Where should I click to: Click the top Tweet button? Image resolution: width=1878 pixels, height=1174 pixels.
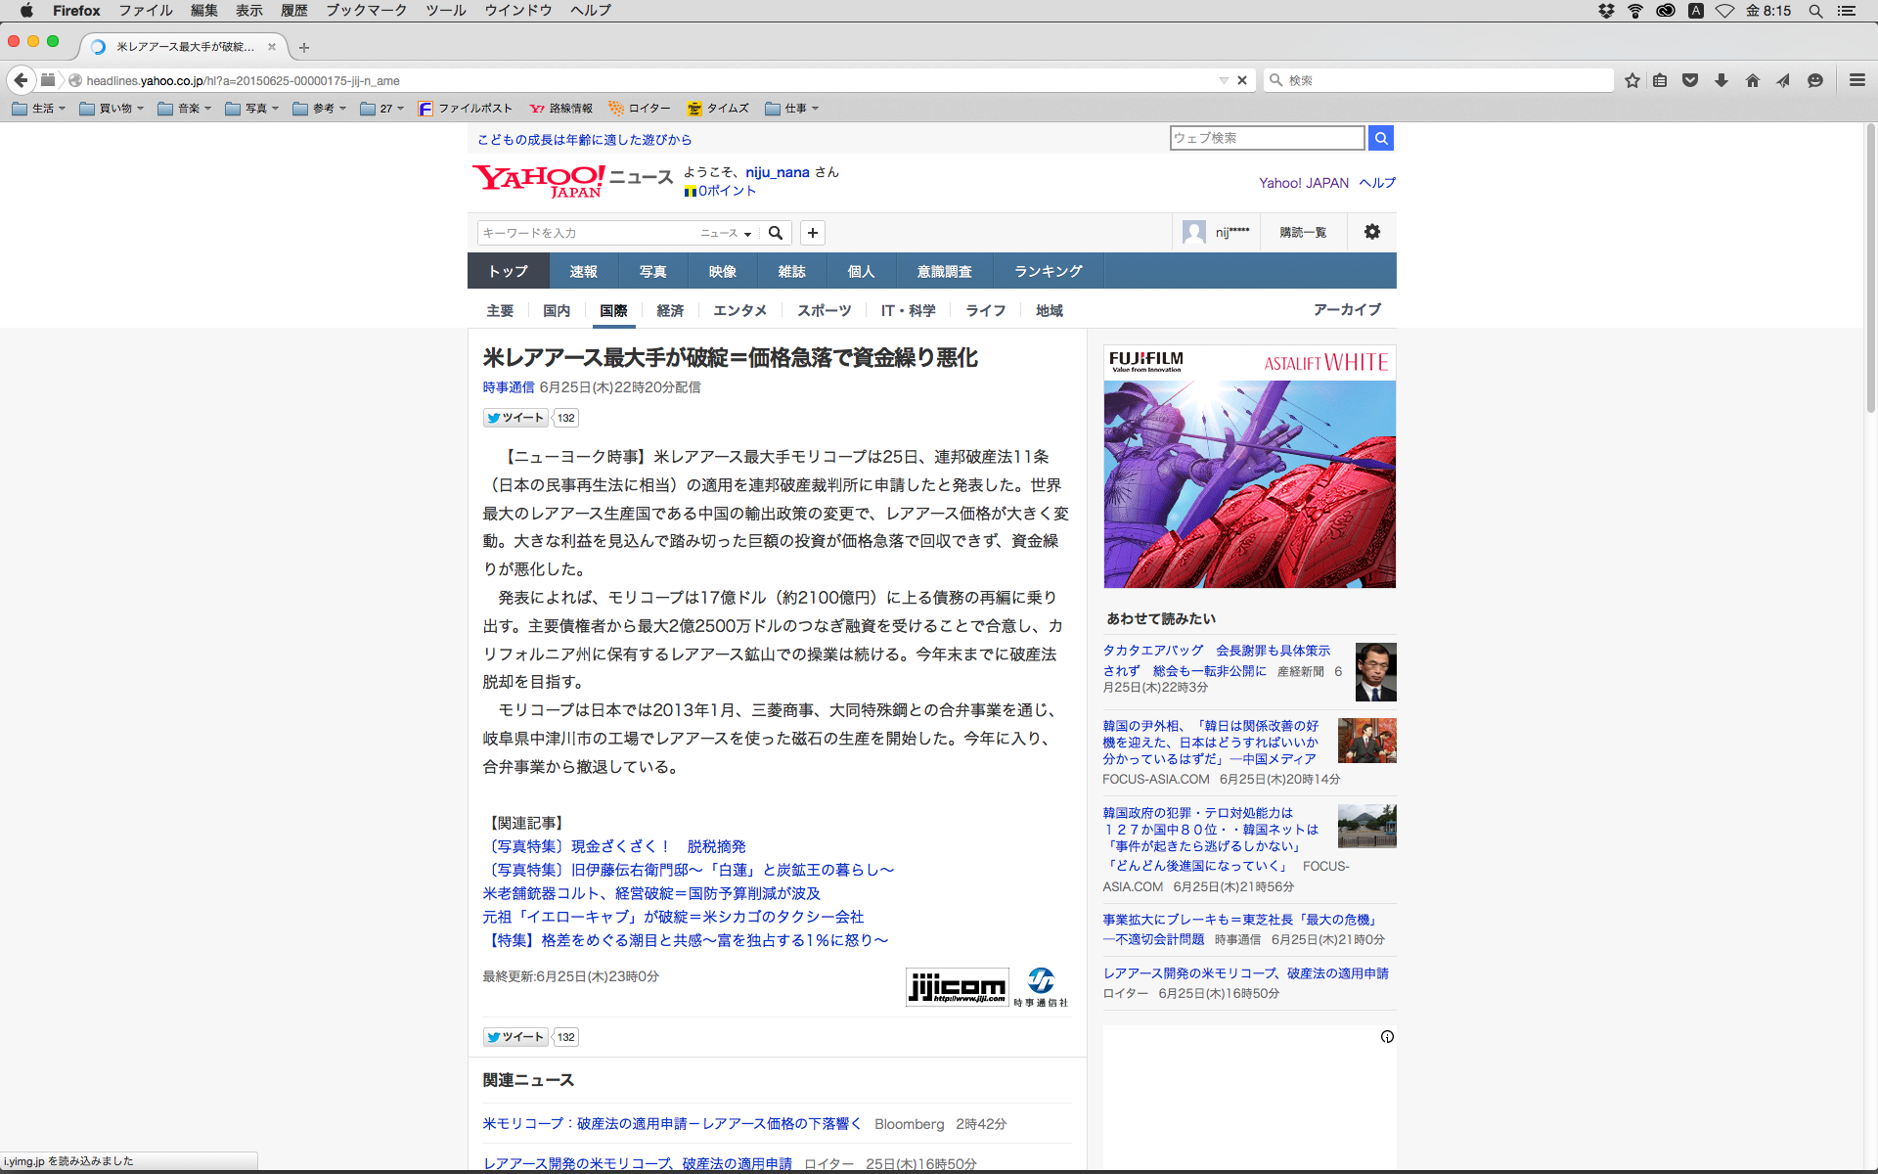pyautogui.click(x=516, y=418)
